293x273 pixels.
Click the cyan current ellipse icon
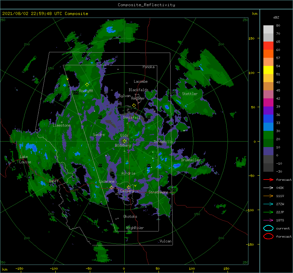click(268, 228)
